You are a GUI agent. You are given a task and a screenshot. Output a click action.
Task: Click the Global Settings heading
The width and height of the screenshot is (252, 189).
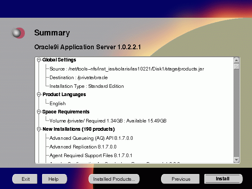[59, 60]
